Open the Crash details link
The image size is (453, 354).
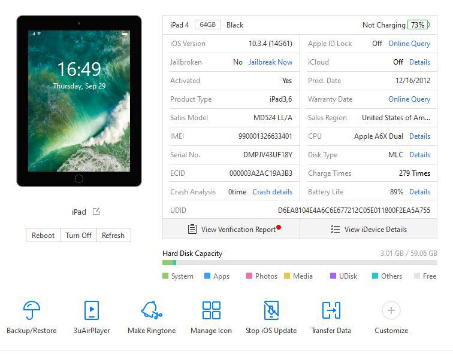click(273, 192)
